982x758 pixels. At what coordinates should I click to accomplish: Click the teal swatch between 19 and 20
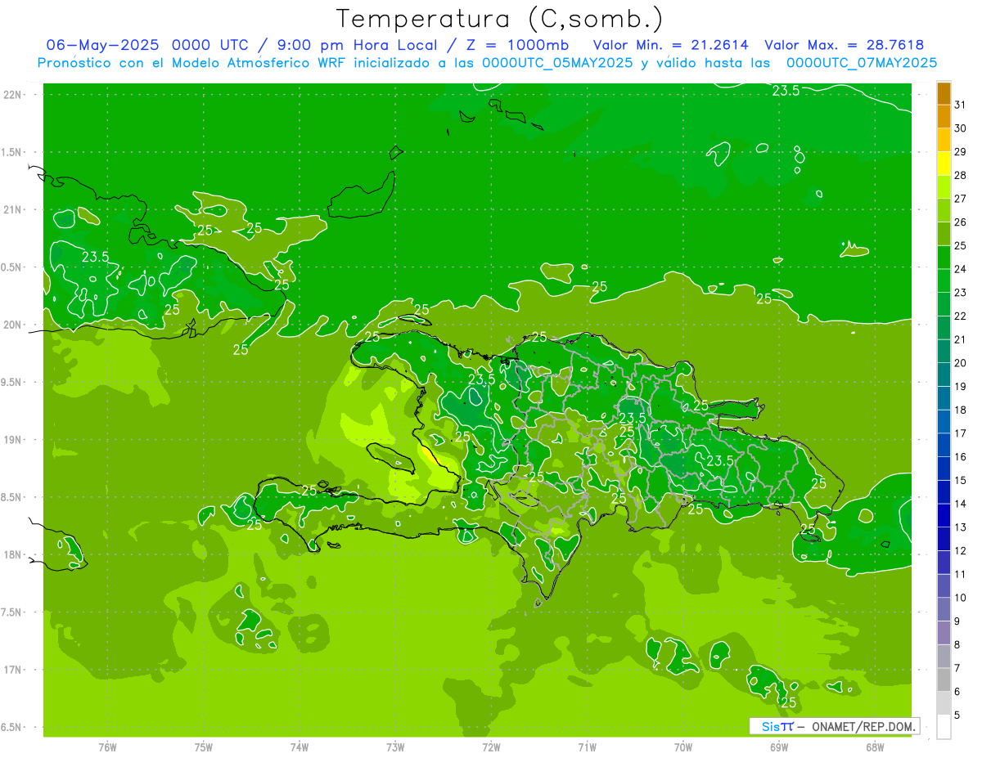pos(944,375)
